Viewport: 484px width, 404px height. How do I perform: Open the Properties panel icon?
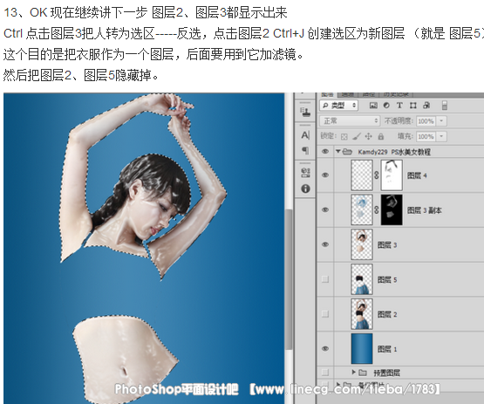[x=305, y=173]
